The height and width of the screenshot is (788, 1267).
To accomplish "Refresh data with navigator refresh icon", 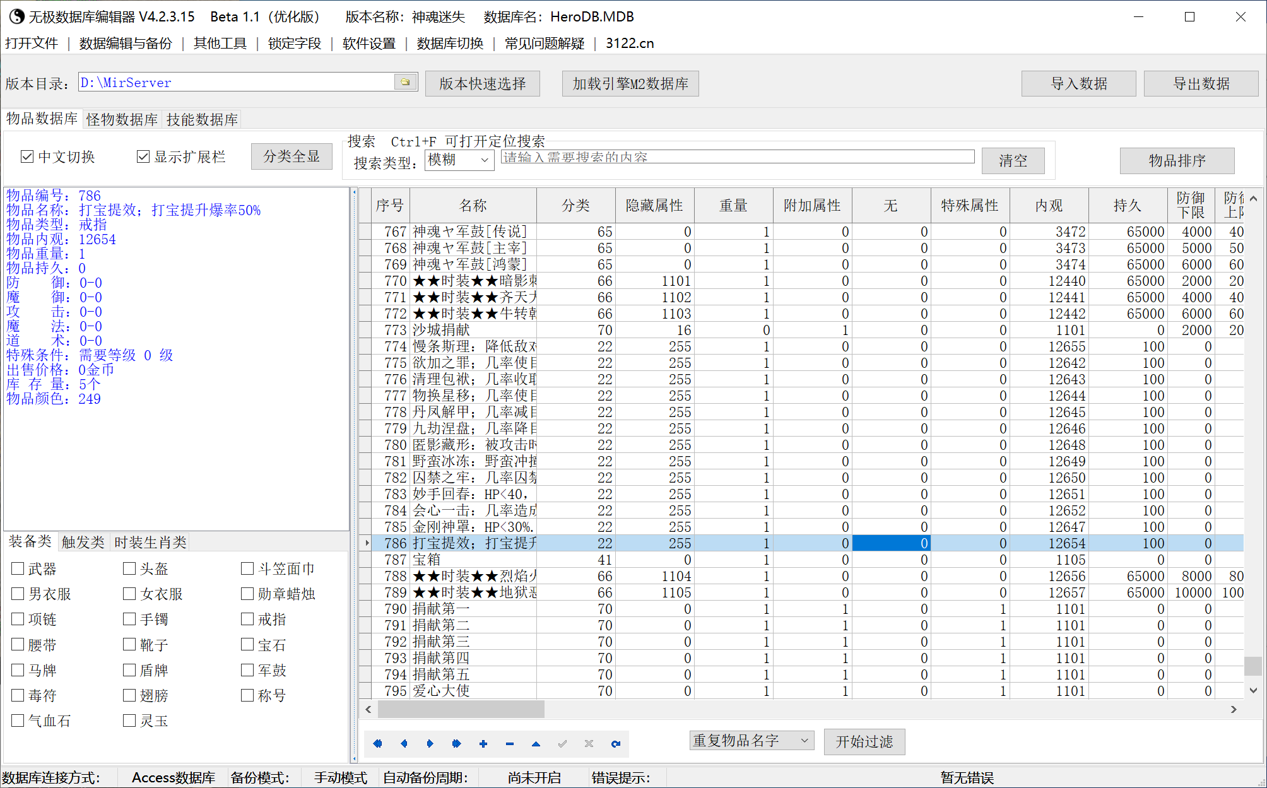I will pos(615,743).
